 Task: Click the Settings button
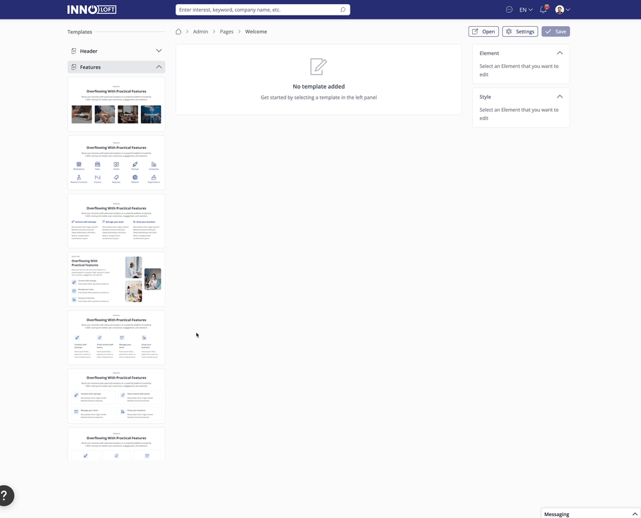click(x=519, y=31)
